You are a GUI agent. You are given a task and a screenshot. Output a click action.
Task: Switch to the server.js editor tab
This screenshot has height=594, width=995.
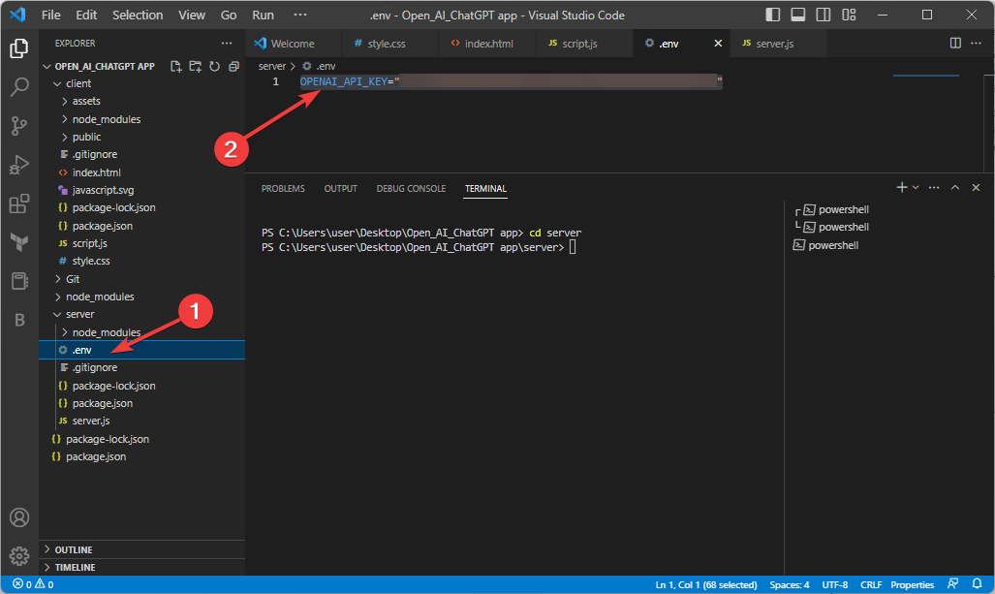775,44
